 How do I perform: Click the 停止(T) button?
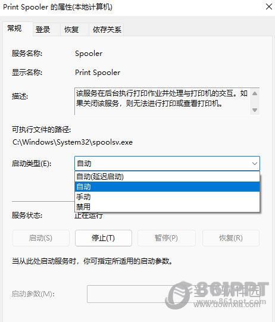tap(104, 238)
